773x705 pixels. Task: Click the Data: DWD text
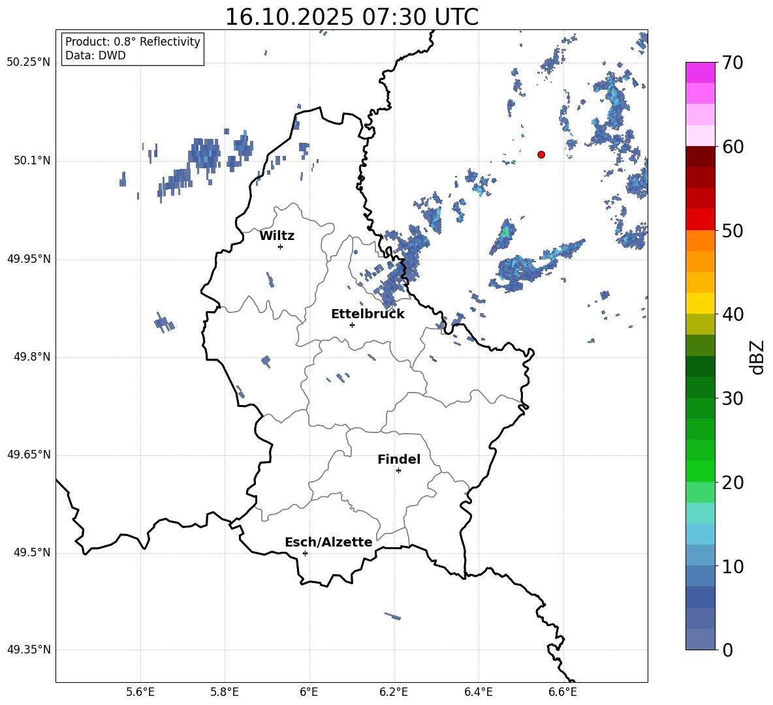pos(95,55)
